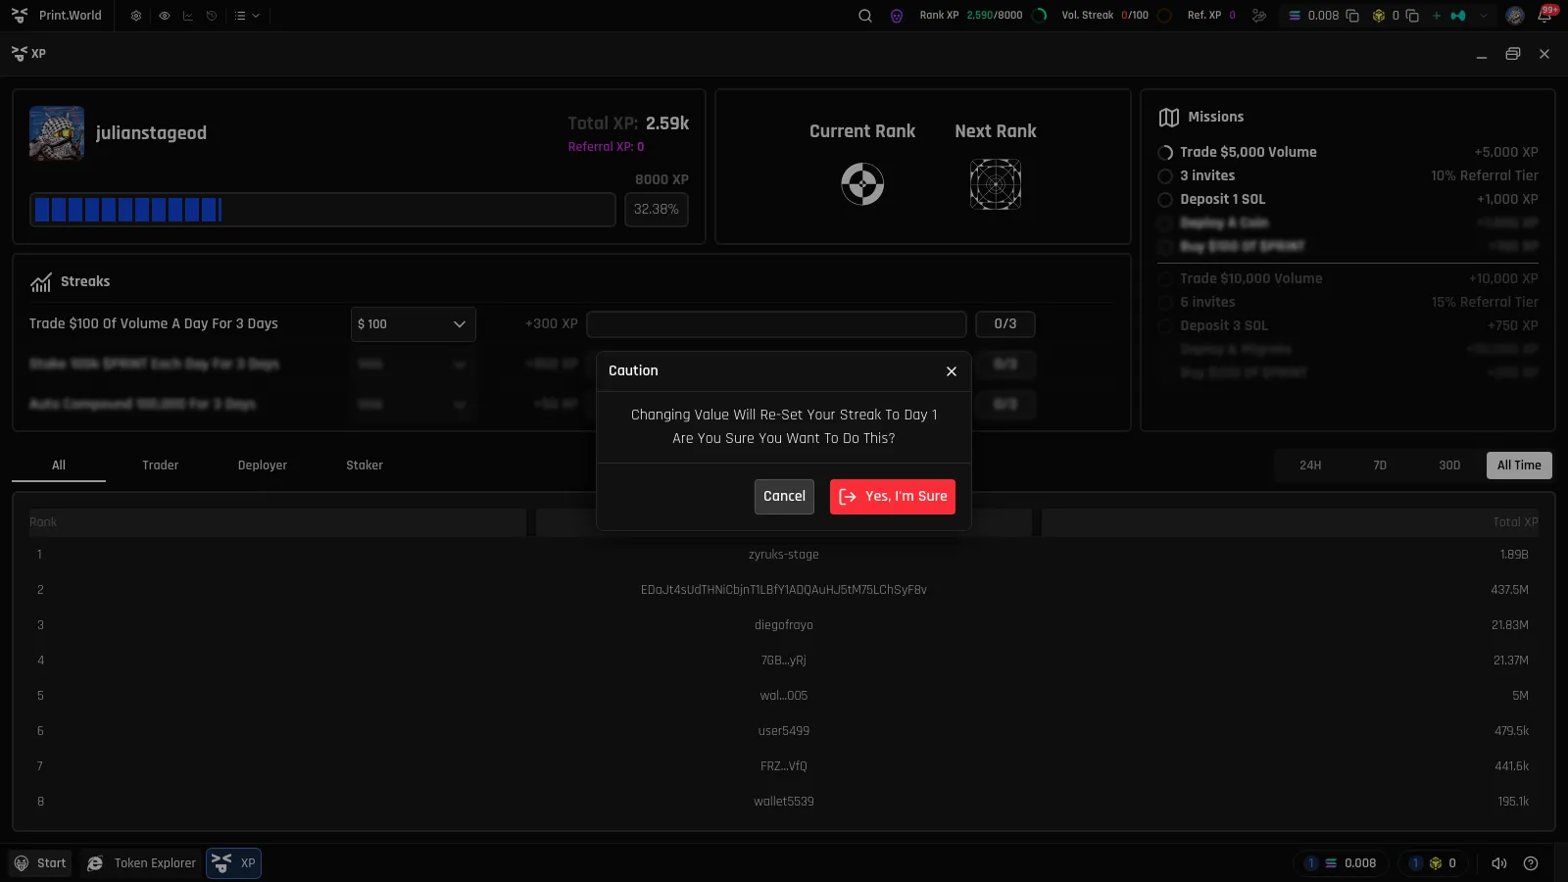Open the line chart icon in toolbar

coord(187,16)
